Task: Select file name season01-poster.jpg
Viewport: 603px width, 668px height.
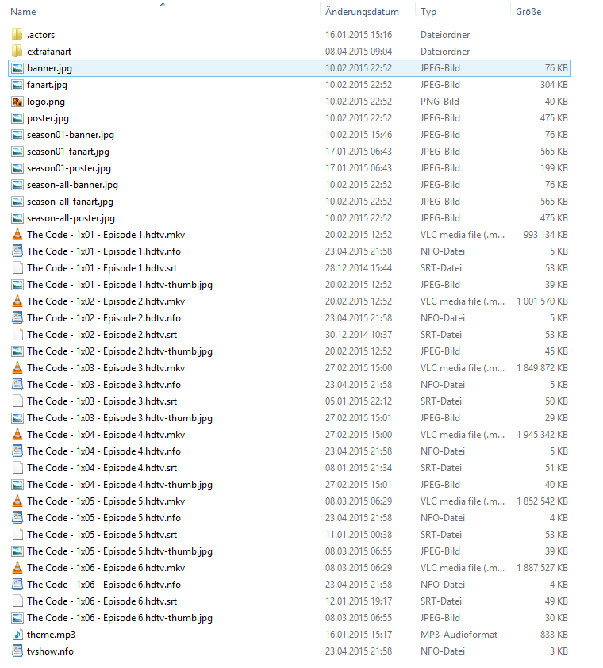Action: tap(69, 168)
